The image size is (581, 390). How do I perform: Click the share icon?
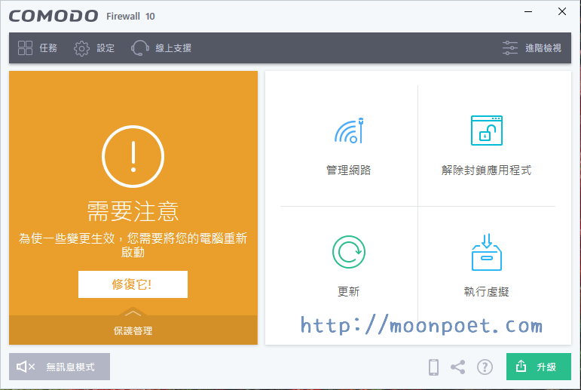pyautogui.click(x=458, y=367)
